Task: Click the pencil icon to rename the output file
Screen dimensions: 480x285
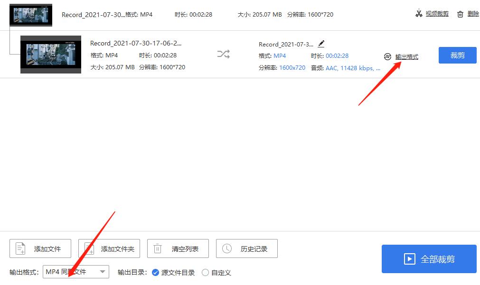Action: [x=321, y=43]
